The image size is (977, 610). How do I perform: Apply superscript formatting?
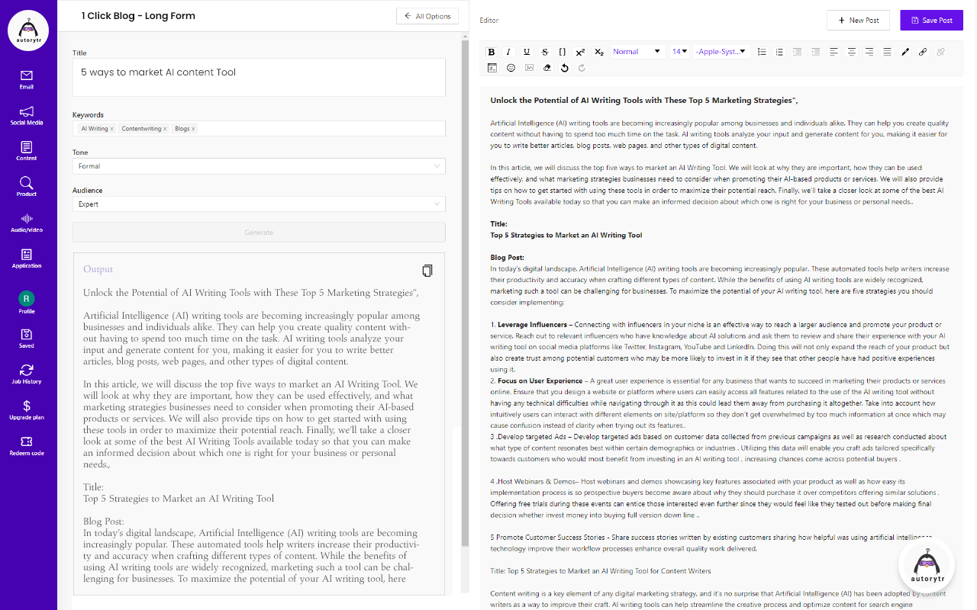[x=580, y=52]
